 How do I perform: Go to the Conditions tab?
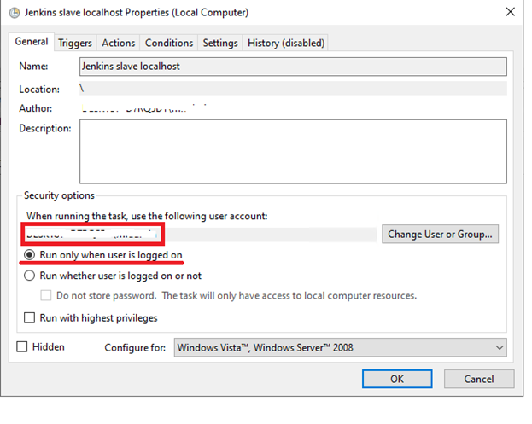[x=169, y=43]
